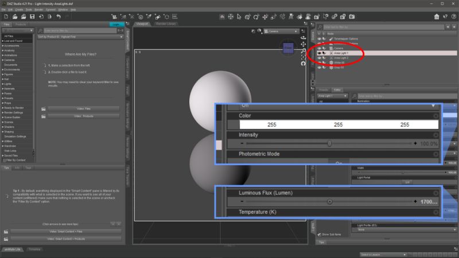Select the Node Selection arrow tool
Viewport: 459px width, 258px height.
click(239, 17)
